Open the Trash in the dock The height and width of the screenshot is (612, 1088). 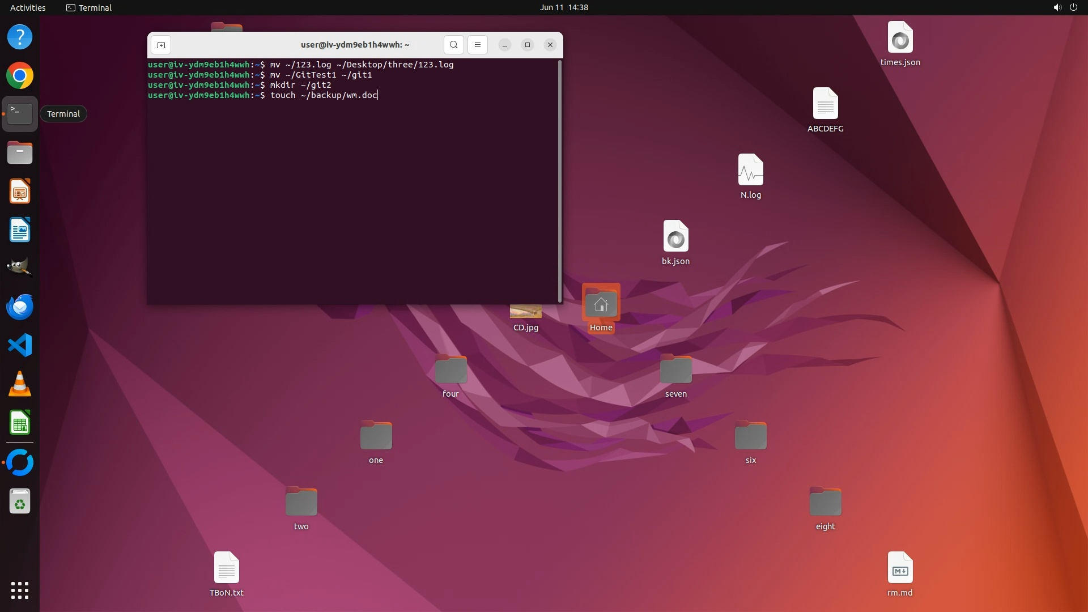[20, 502]
